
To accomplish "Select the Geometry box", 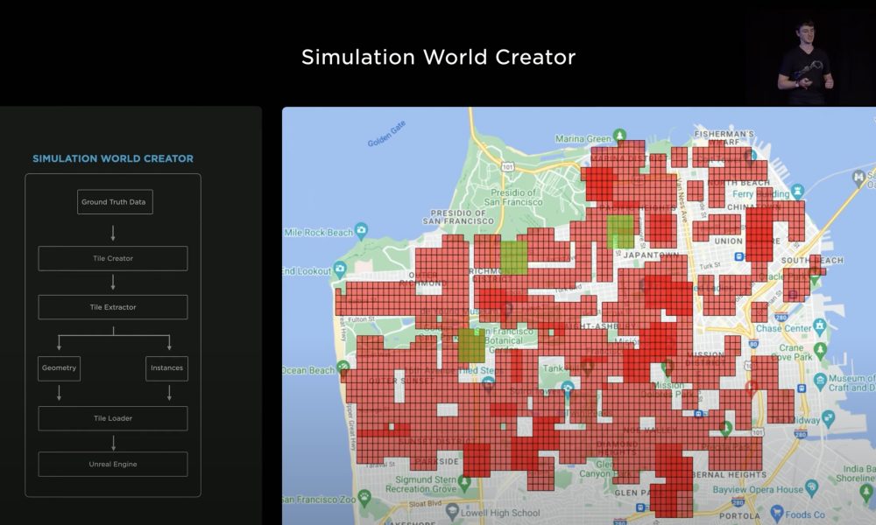I will pyautogui.click(x=60, y=368).
